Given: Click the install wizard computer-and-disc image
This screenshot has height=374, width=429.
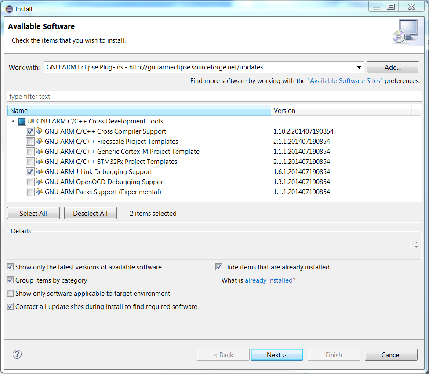Looking at the screenshot, I should click(405, 32).
